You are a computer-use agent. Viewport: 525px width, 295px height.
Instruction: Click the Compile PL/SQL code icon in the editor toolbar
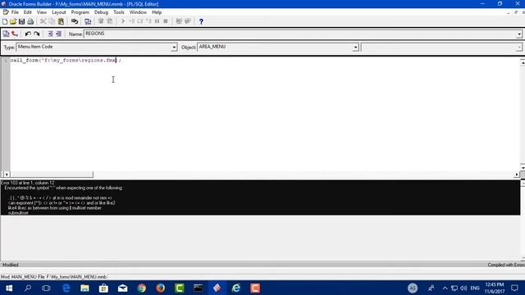[x=6, y=34]
